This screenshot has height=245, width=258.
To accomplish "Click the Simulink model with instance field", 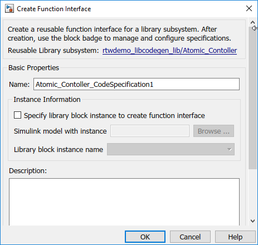I will pyautogui.click(x=150, y=131).
